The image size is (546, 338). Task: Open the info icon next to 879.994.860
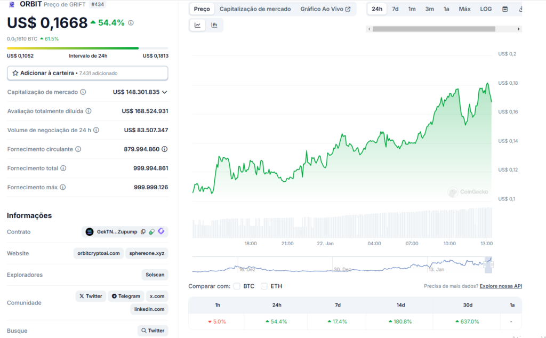tap(165, 149)
